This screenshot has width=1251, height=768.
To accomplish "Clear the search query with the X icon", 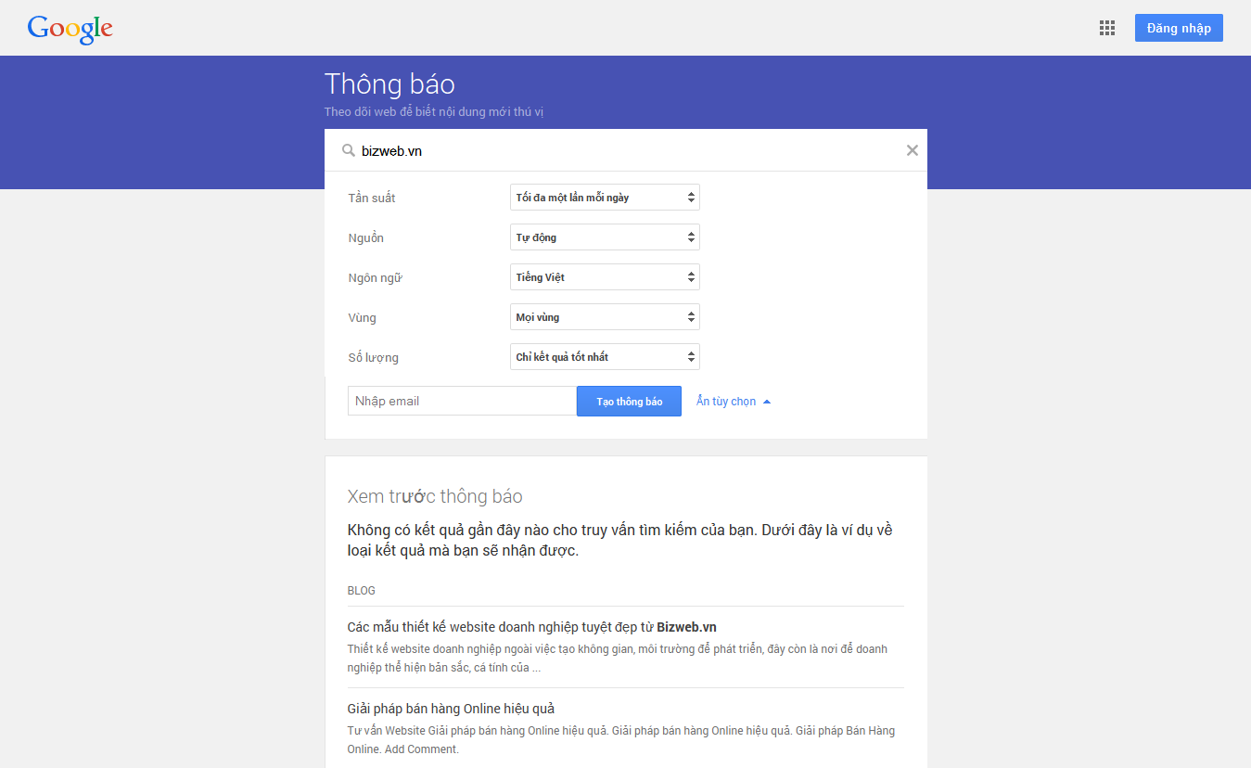I will coord(913,150).
